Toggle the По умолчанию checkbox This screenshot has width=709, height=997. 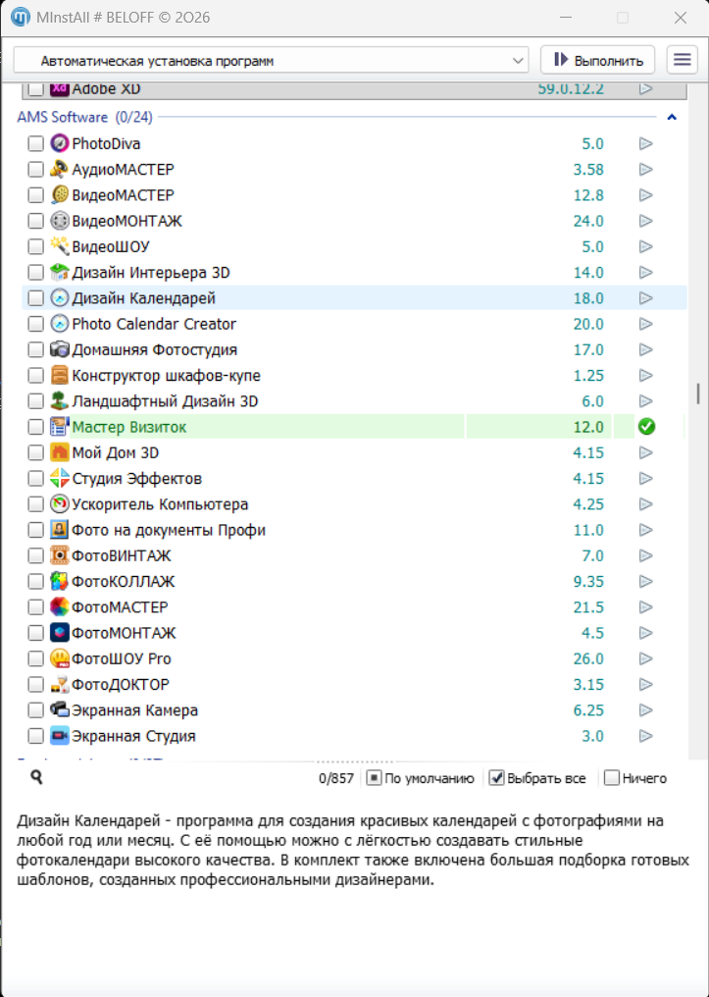[x=374, y=777]
